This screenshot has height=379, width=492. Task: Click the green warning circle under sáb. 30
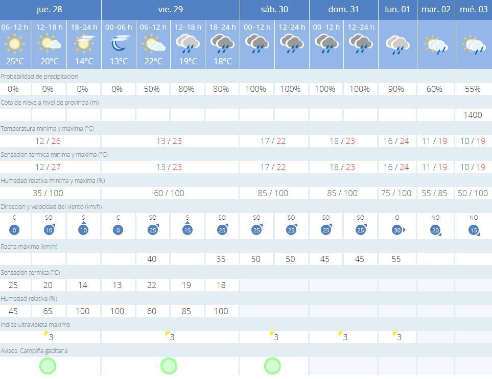pyautogui.click(x=272, y=366)
